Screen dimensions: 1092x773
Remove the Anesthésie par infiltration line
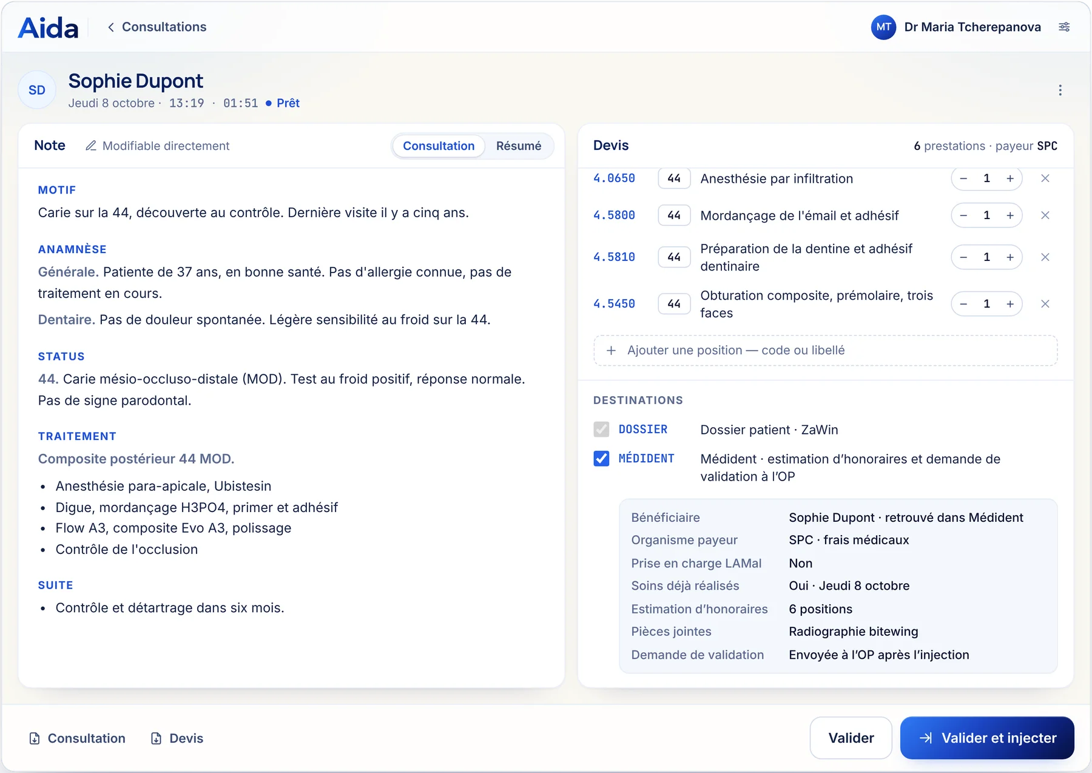1045,178
